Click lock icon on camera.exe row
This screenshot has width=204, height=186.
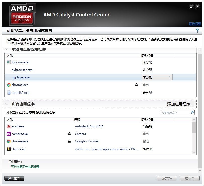(x=69, y=134)
